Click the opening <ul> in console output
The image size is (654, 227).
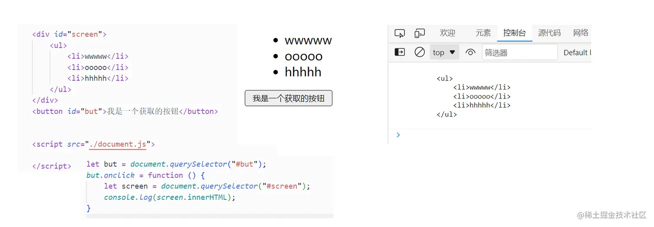click(445, 79)
